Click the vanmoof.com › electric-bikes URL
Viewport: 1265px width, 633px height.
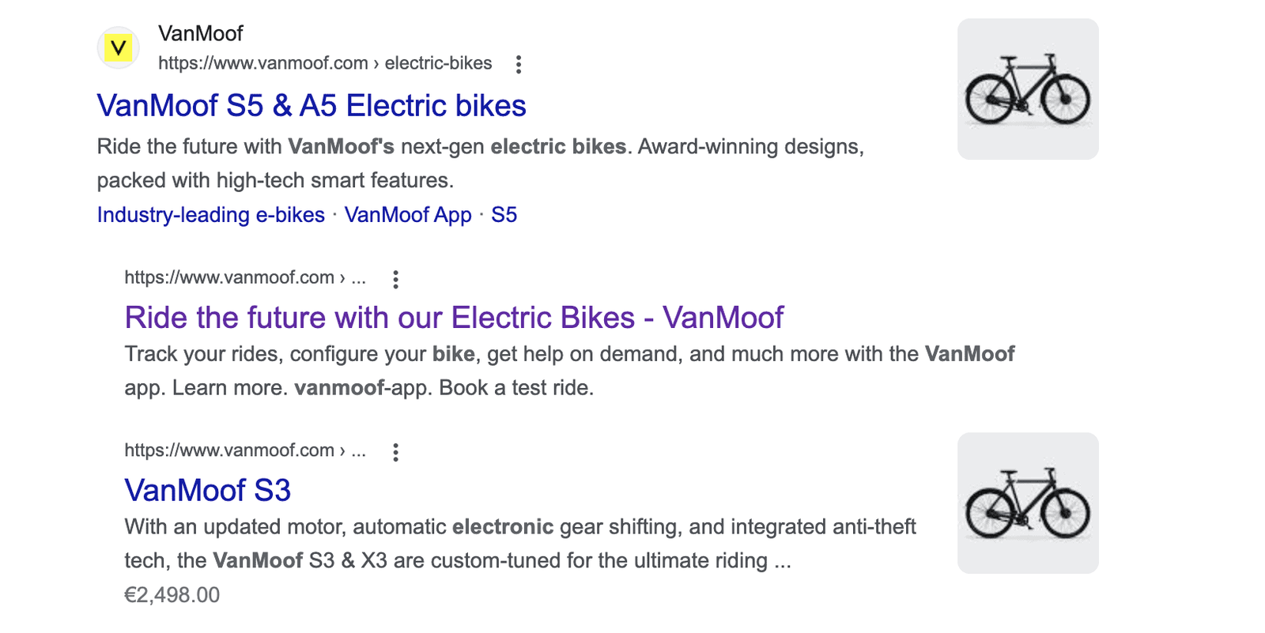[325, 63]
